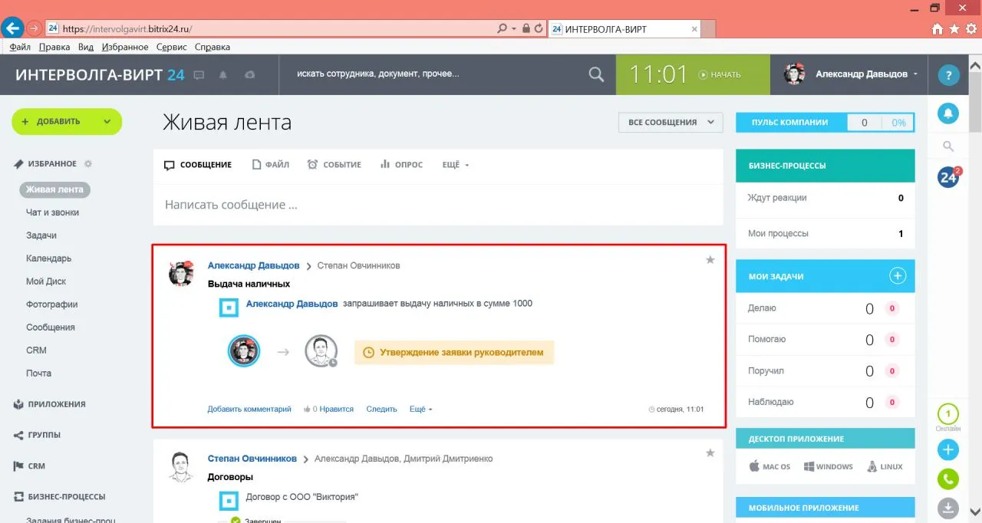Click the blue plus icon in right sidebar
Screen dimensions: 982x523
(949, 450)
